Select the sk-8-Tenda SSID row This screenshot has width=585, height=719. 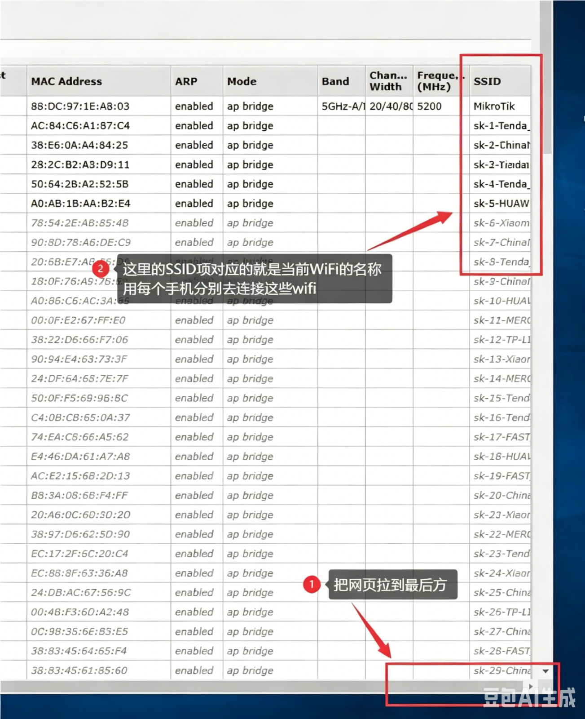click(x=501, y=262)
